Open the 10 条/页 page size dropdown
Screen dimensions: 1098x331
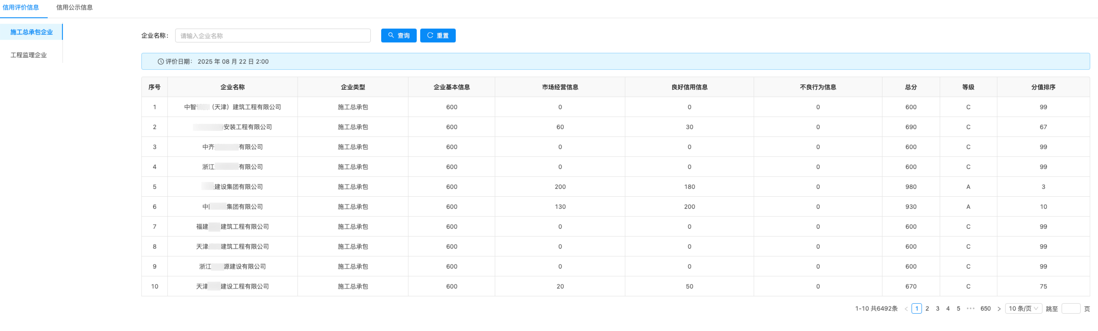pos(1023,308)
